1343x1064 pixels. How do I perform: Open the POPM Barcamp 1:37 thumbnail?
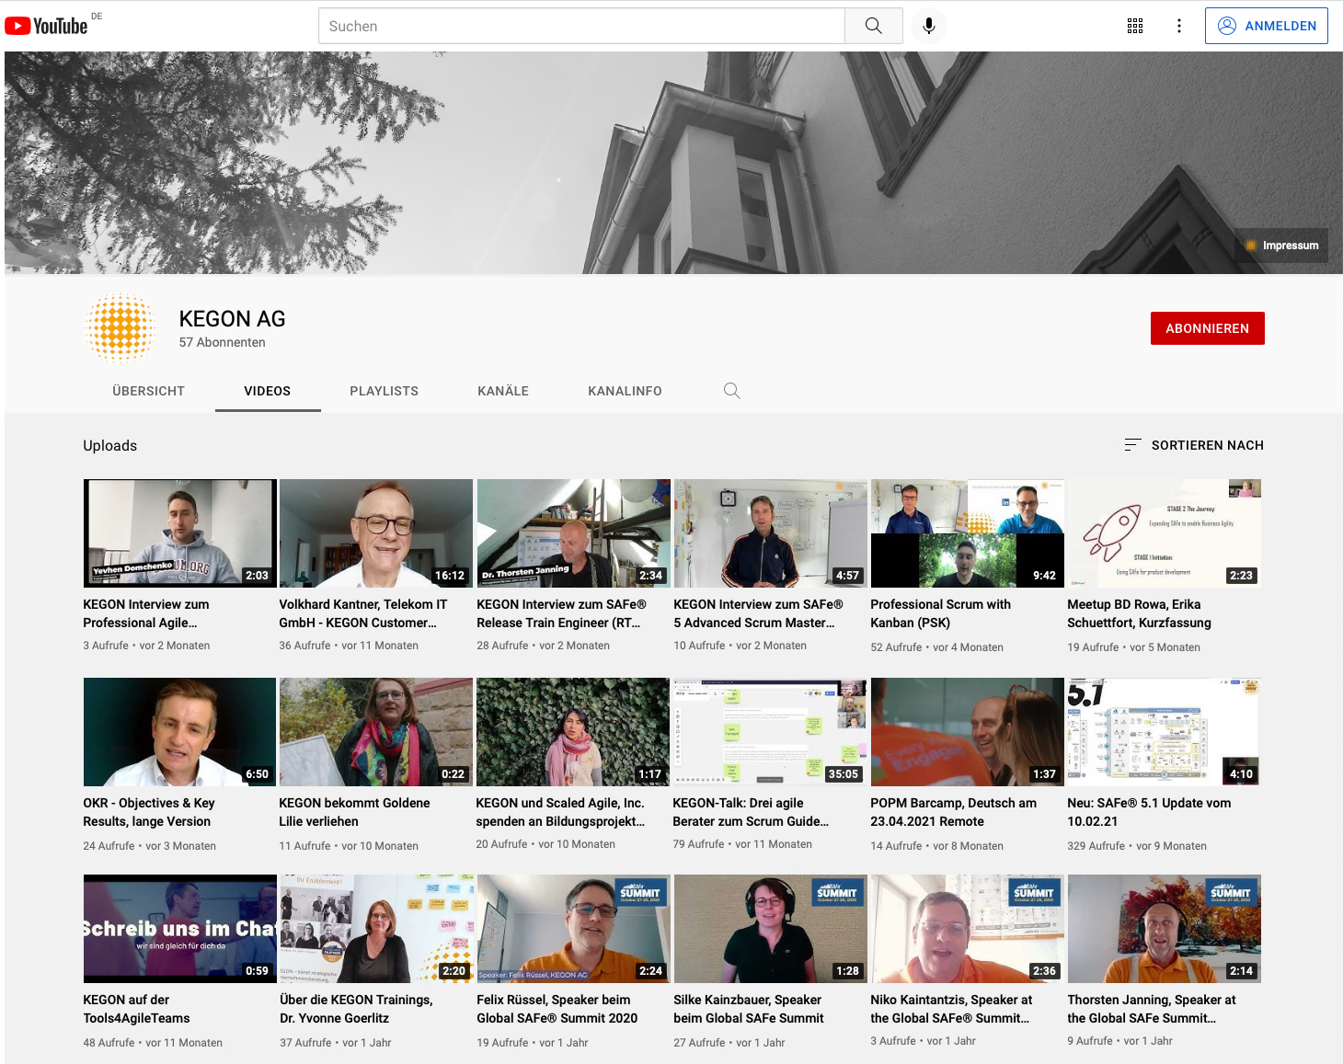(x=967, y=732)
